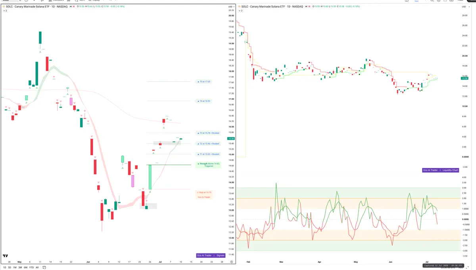Click the Mar label on right time axis
476x270 pixels.
[281, 262]
